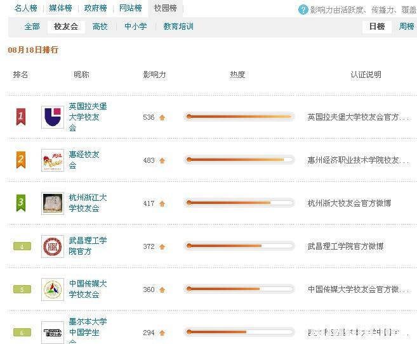
Task: Switch ranking to 周榜 weekly view
Action: (x=406, y=27)
